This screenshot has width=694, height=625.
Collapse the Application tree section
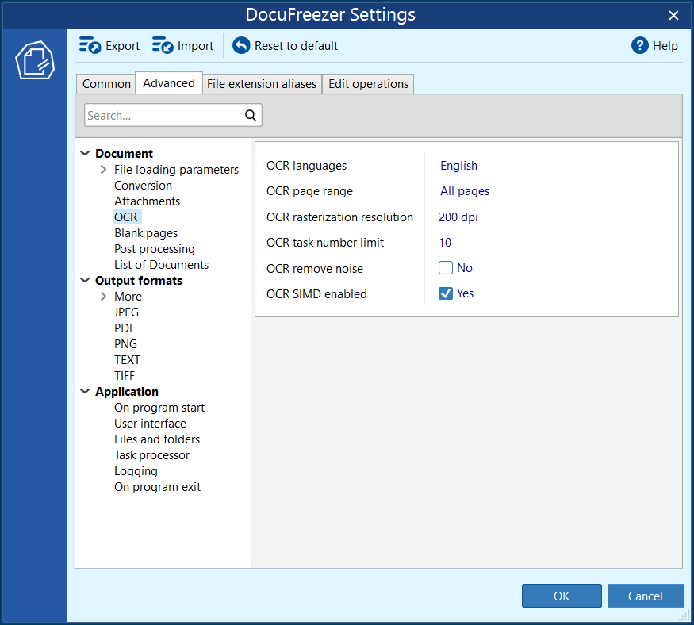[x=85, y=392]
